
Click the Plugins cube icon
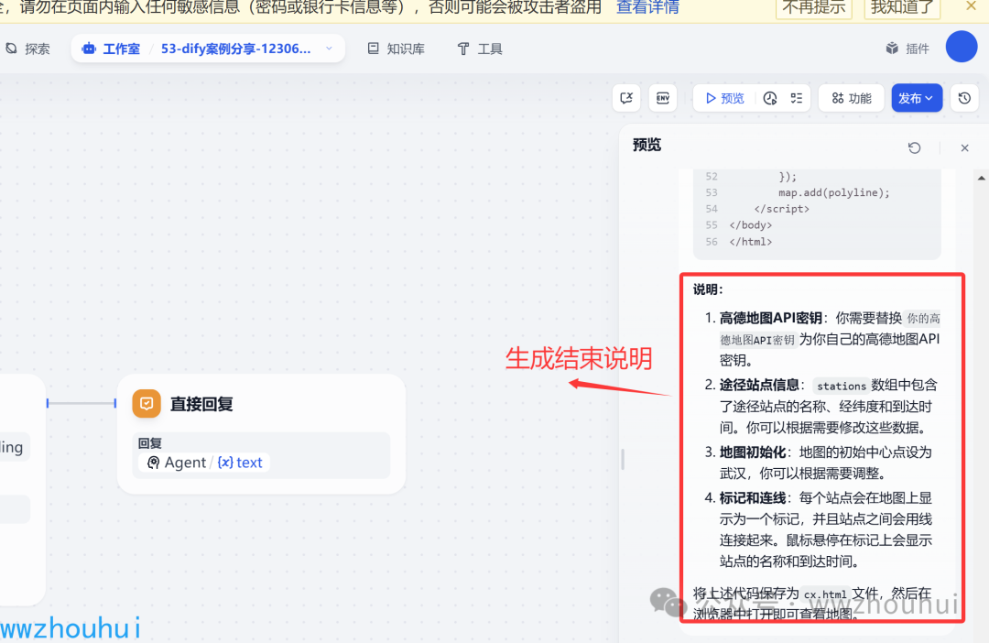(x=892, y=49)
